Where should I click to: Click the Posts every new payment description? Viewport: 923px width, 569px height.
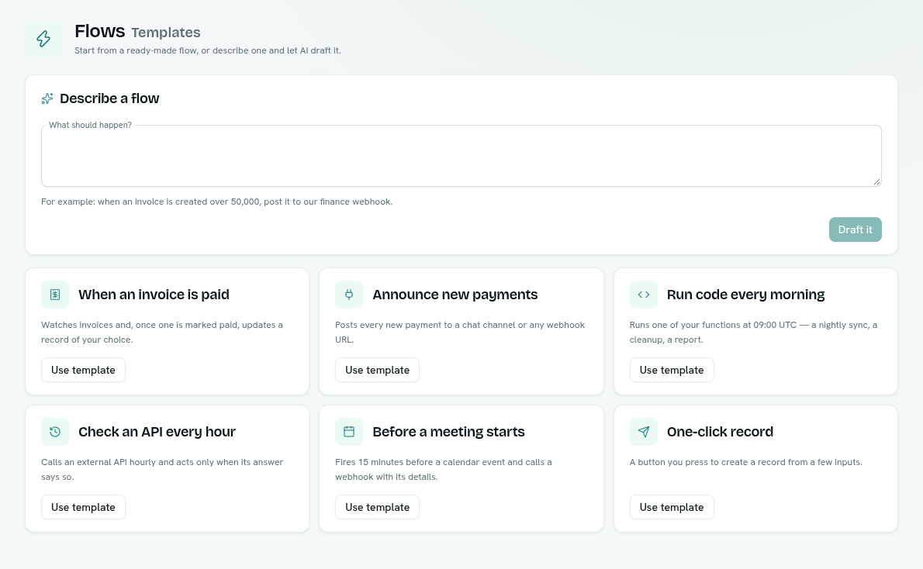click(x=460, y=332)
